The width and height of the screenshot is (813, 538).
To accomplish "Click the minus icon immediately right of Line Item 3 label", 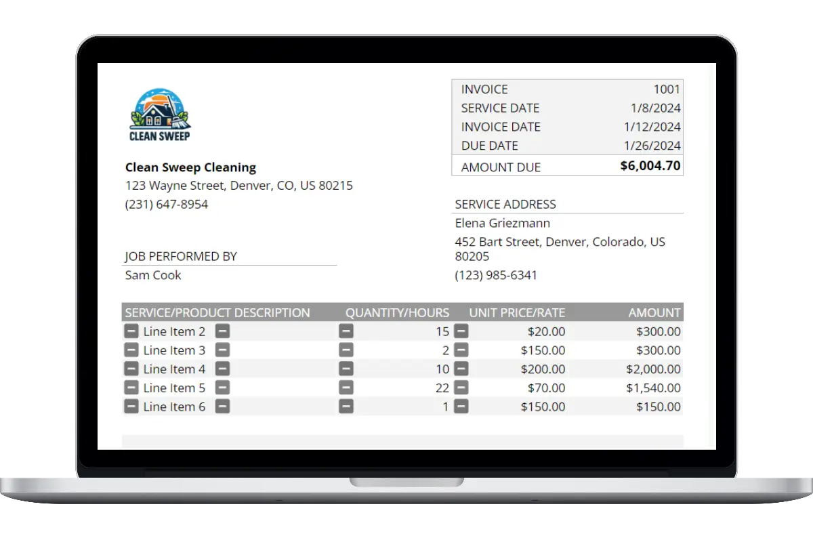I will (x=222, y=350).
